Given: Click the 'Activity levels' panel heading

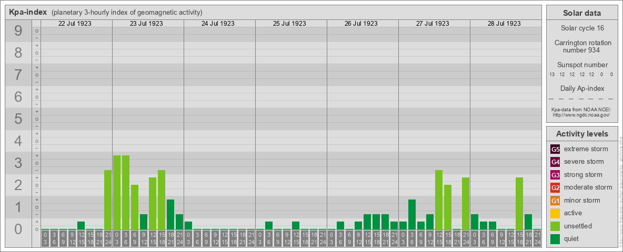Looking at the screenshot, I should point(582,134).
